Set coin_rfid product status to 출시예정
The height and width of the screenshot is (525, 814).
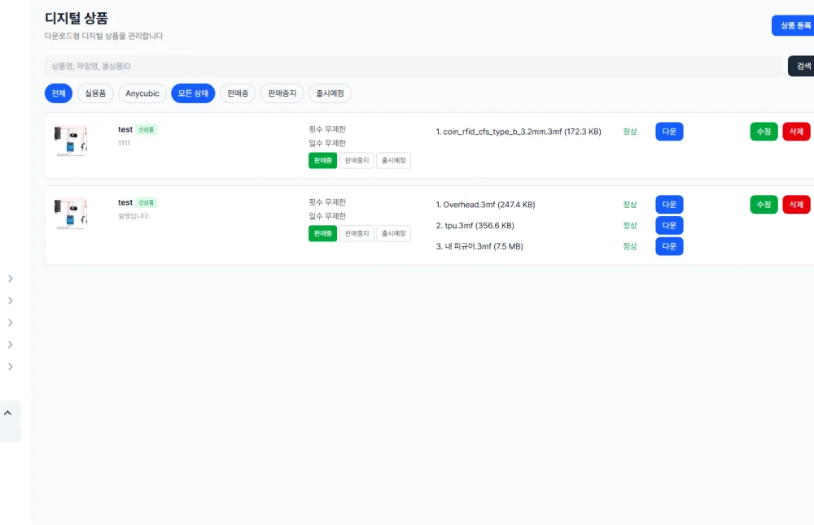click(393, 161)
